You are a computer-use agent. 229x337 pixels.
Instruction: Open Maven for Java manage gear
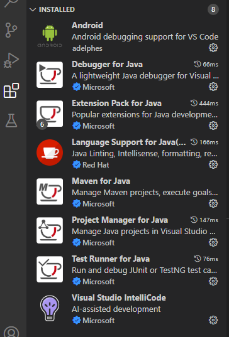pos(213,203)
